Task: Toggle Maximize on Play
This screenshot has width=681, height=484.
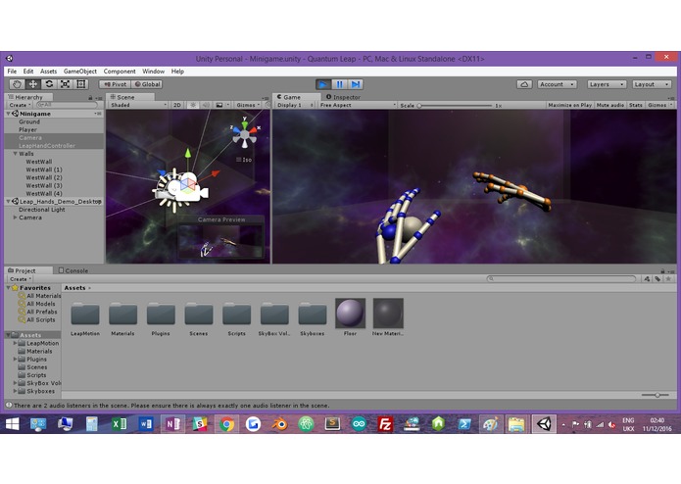Action: point(569,105)
